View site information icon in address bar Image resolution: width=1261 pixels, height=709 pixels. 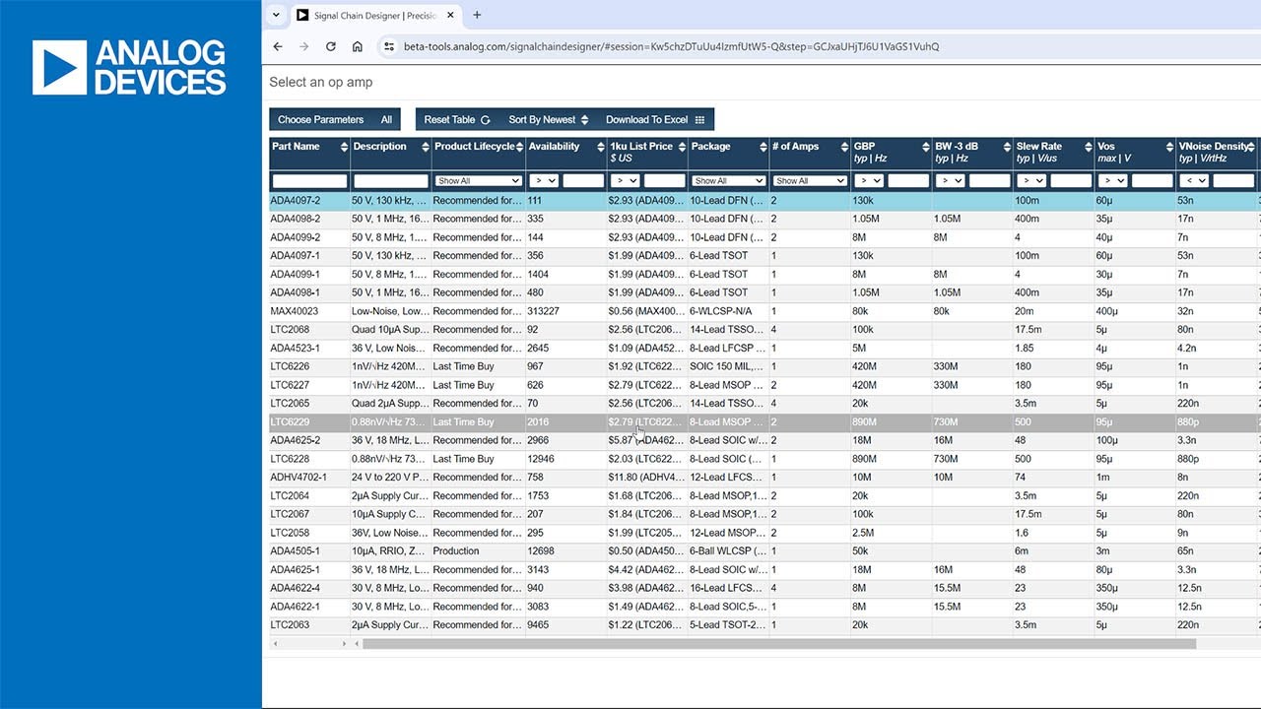coord(389,46)
